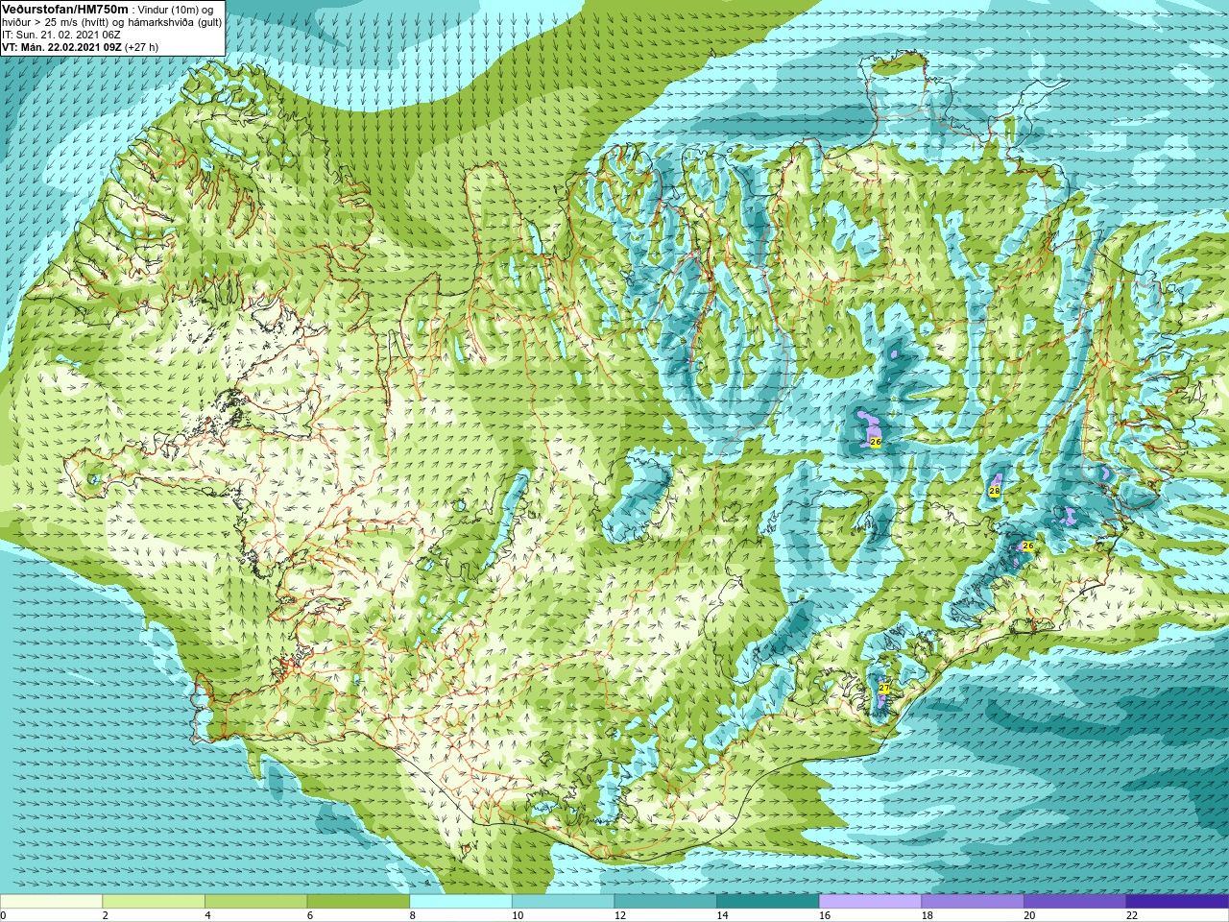Select the 'IT: Sun. 21. 02. 2021 06Z' line
The image size is (1229, 922).
[60, 35]
